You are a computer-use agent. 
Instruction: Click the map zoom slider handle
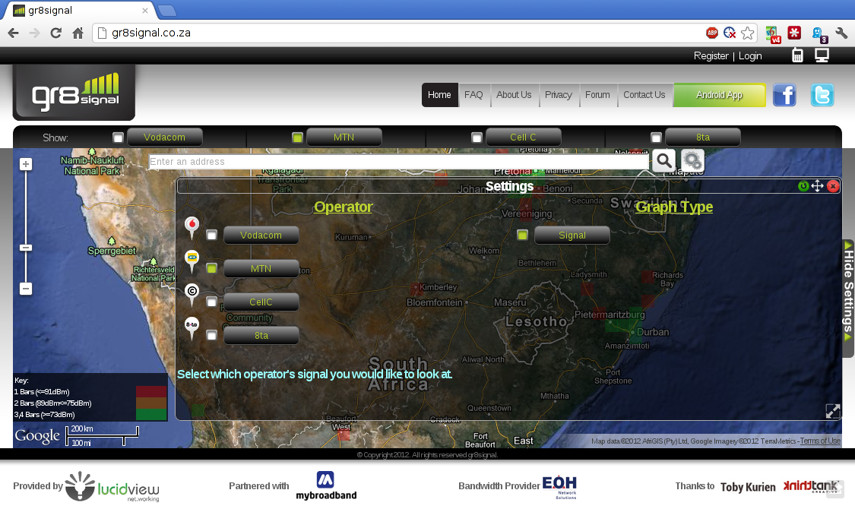[x=26, y=248]
